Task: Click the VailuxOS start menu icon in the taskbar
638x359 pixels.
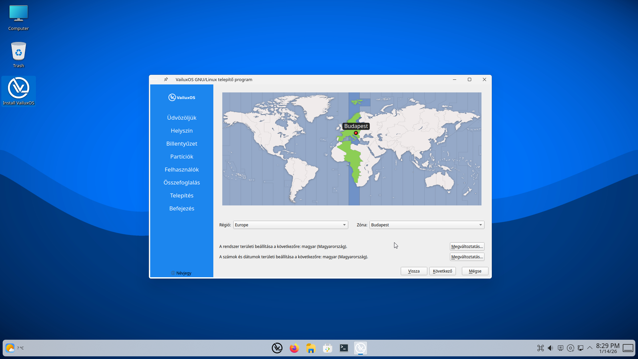Action: 277,348
